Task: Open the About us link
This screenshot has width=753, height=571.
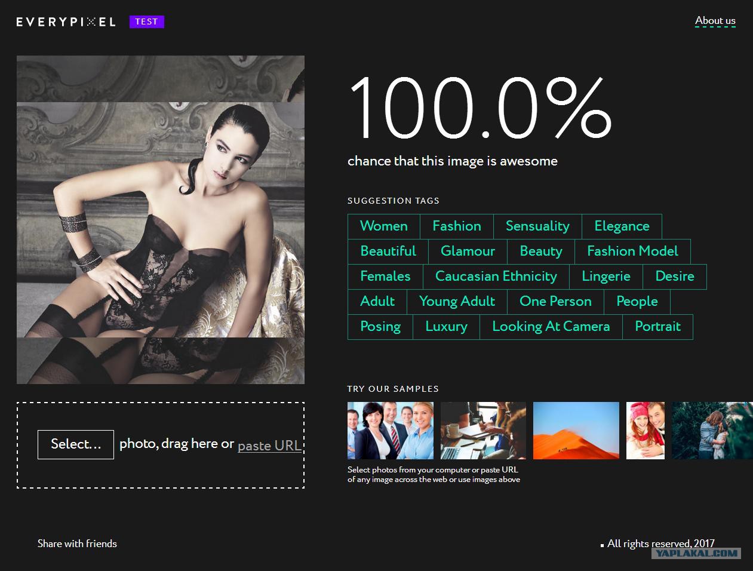Action: 715,21
